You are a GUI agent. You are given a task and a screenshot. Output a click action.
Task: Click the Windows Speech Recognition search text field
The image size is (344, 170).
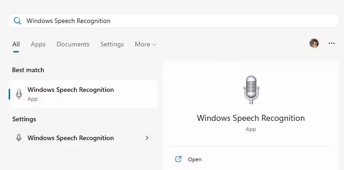pyautogui.click(x=173, y=21)
